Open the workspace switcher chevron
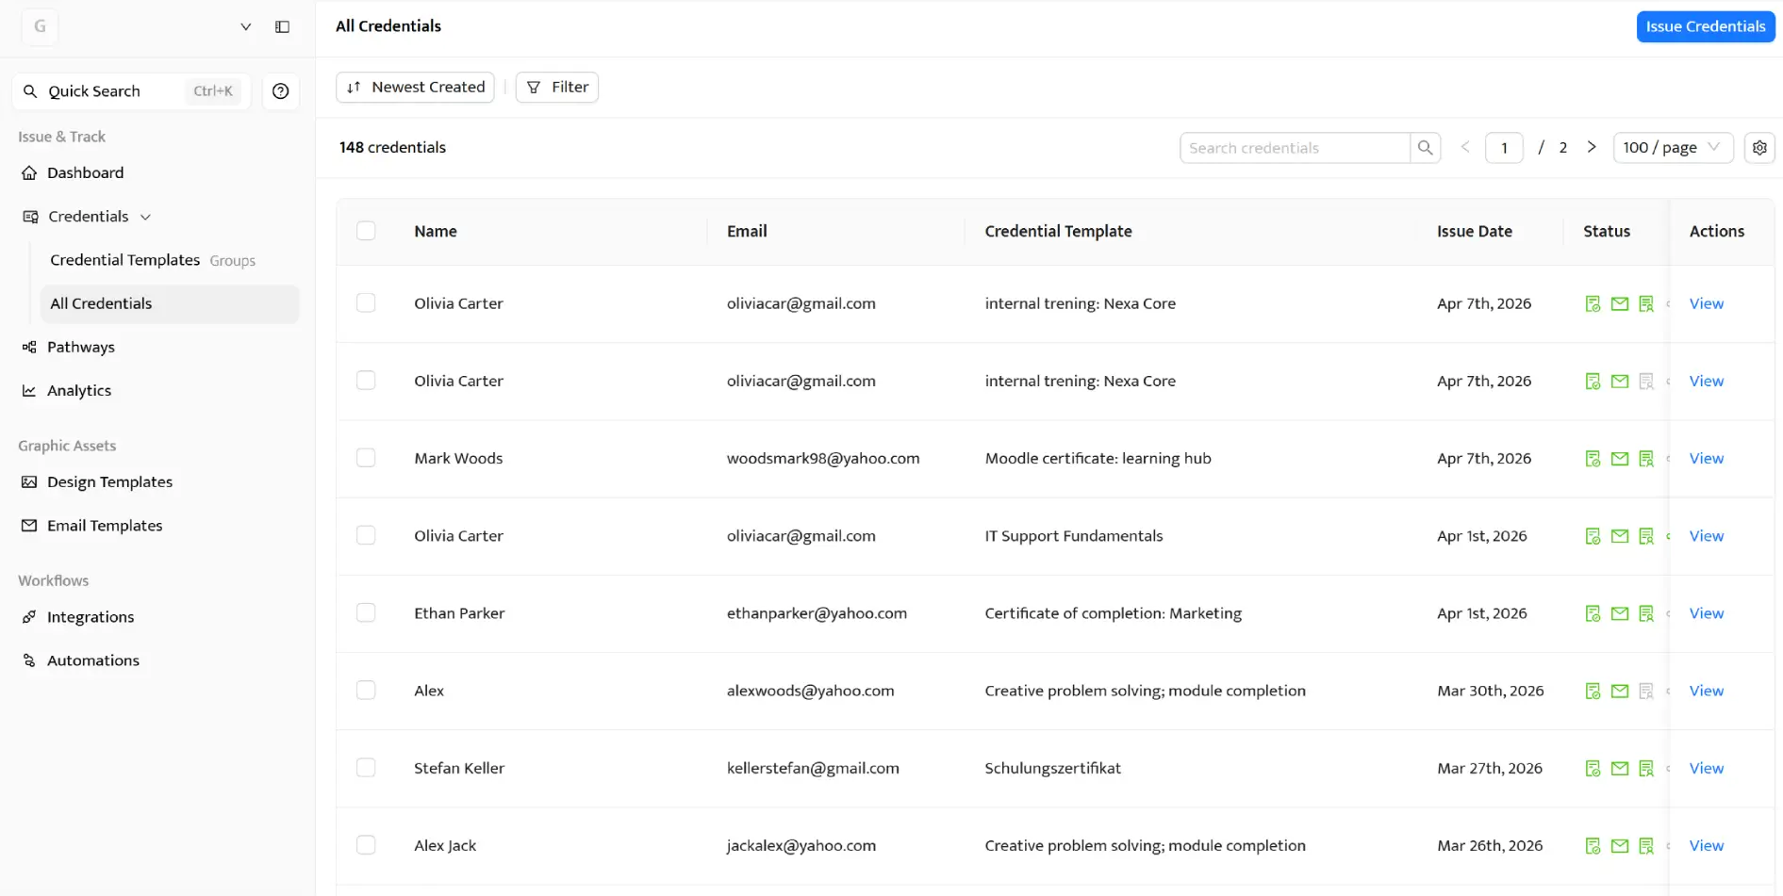 coord(245,26)
